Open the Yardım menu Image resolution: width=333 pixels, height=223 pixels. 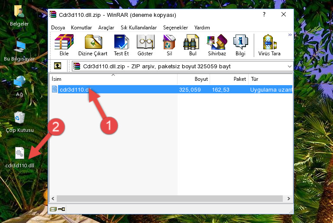point(202,28)
